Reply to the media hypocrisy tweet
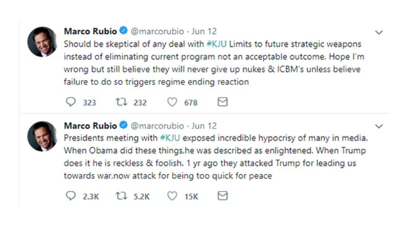Viewport: 409px width, 228px height. [71, 196]
